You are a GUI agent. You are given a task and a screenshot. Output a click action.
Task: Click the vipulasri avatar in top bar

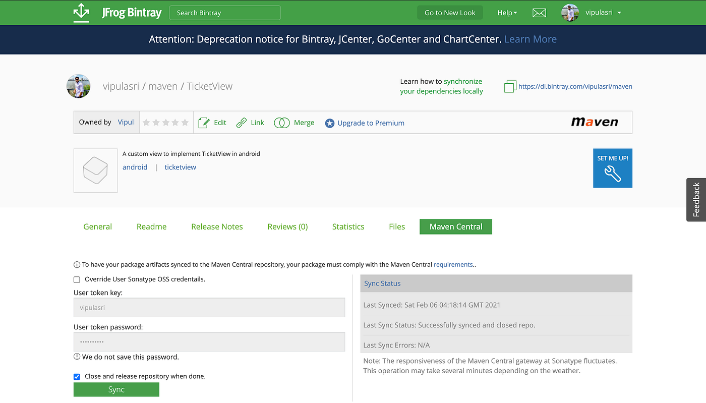(x=570, y=13)
